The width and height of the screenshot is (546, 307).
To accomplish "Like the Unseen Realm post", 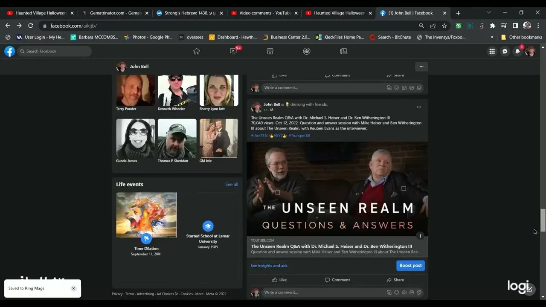I will 279,280.
